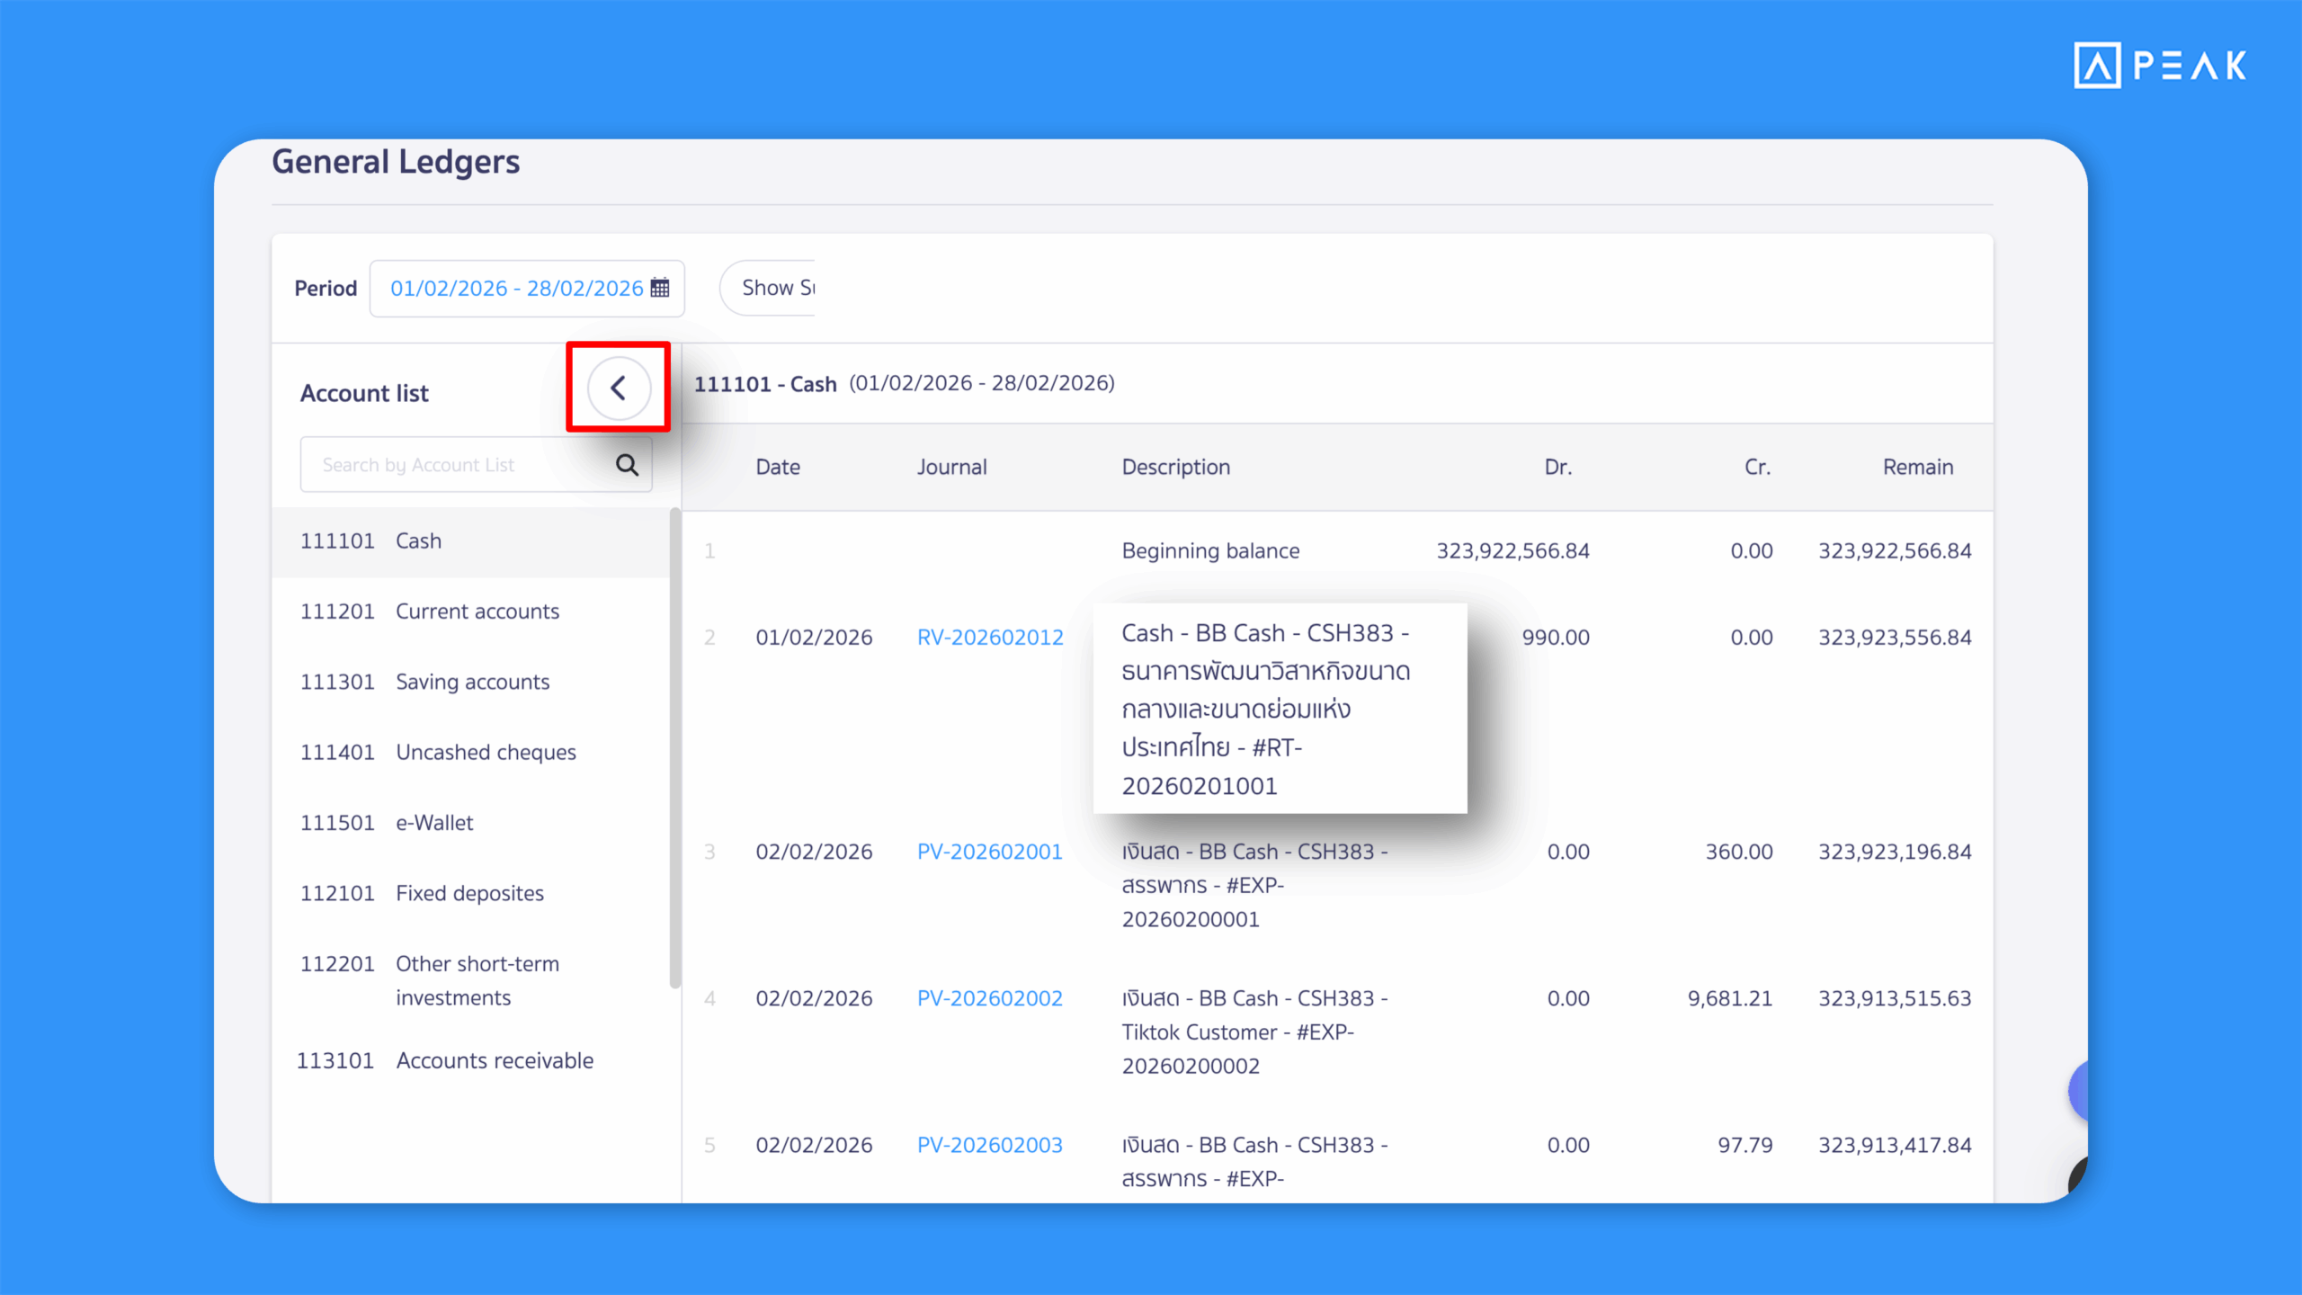Select account 113101 Accounts receivable
This screenshot has width=2302, height=1295.
[x=447, y=1060]
